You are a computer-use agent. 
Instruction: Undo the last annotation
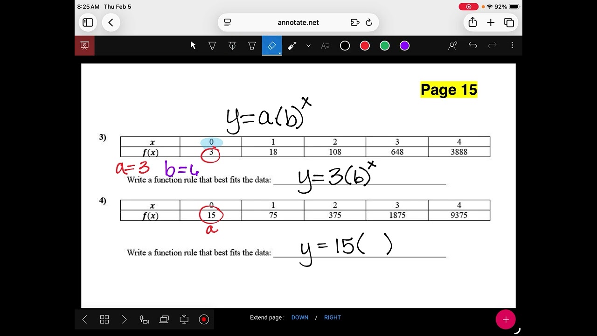(x=472, y=45)
